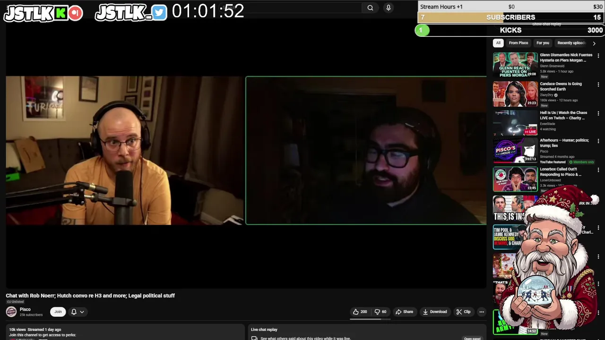The height and width of the screenshot is (340, 605).
Task: Click Show chat replay near the subscribers bar
Action: tap(546, 24)
